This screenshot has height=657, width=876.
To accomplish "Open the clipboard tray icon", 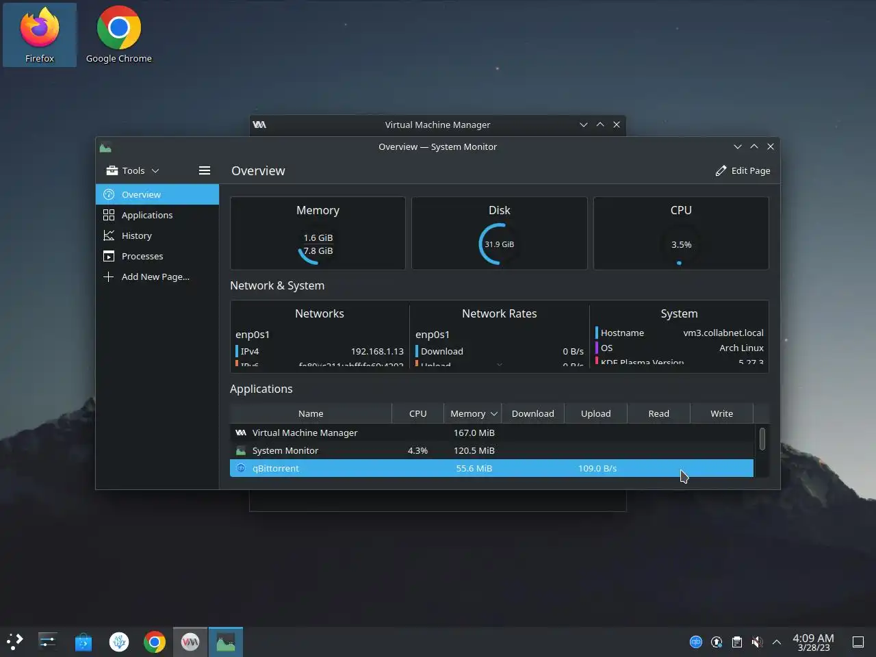I will click(736, 642).
